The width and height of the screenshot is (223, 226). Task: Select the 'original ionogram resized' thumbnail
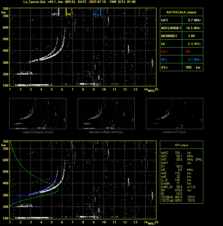pos(38,114)
